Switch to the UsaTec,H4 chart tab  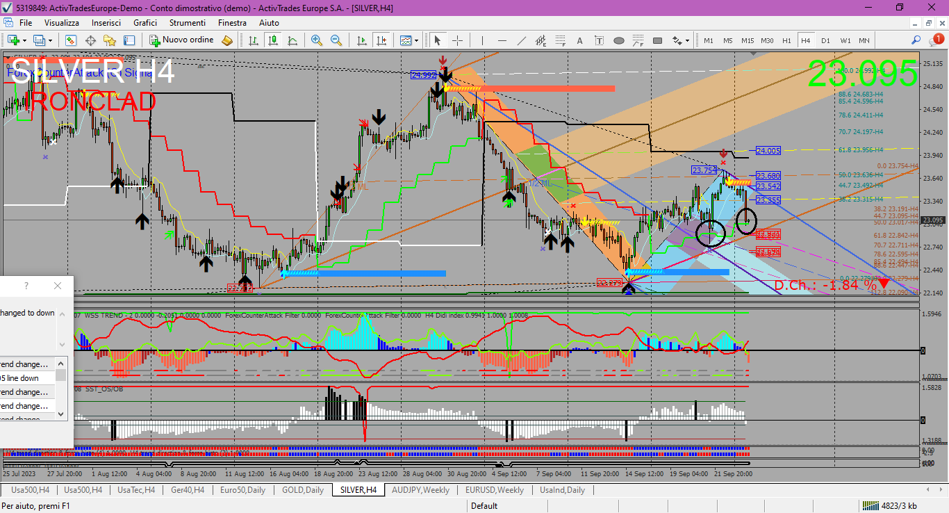point(136,490)
